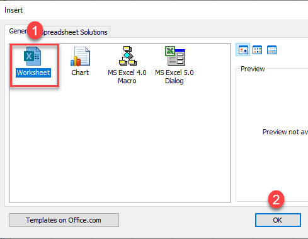308x239 pixels.
Task: Click the Worksheet label text
Action: [33, 73]
